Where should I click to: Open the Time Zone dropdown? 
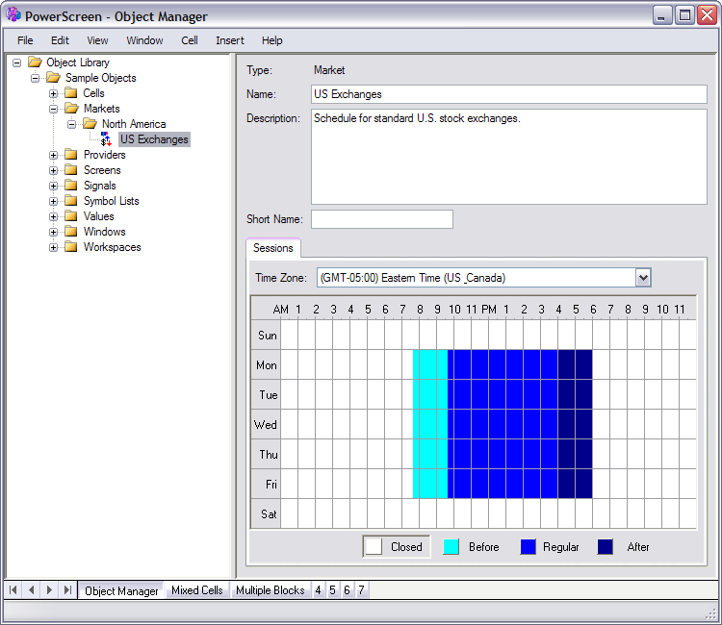pyautogui.click(x=643, y=278)
